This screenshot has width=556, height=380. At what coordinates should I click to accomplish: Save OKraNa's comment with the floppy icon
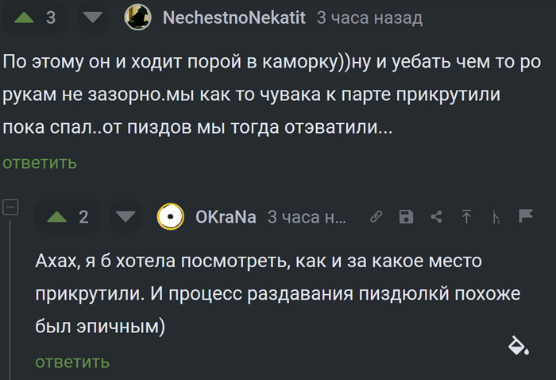coord(406,216)
